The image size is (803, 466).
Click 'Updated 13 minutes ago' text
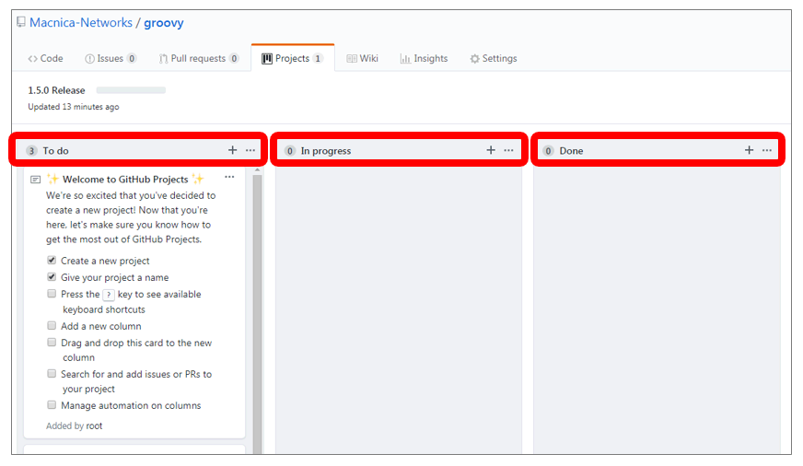pyautogui.click(x=74, y=107)
